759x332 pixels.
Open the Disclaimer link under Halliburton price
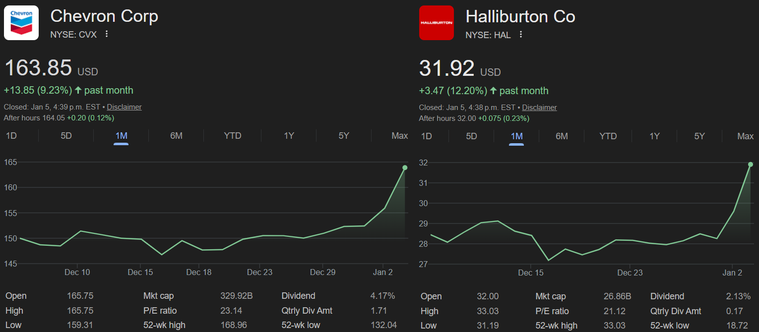539,108
